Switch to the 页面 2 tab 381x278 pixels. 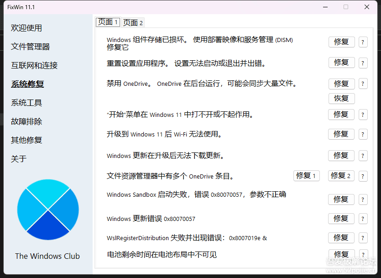pyautogui.click(x=133, y=23)
